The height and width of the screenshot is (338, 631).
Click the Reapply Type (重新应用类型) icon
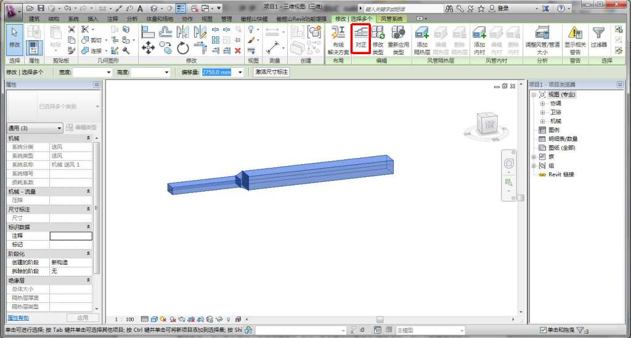tap(398, 40)
